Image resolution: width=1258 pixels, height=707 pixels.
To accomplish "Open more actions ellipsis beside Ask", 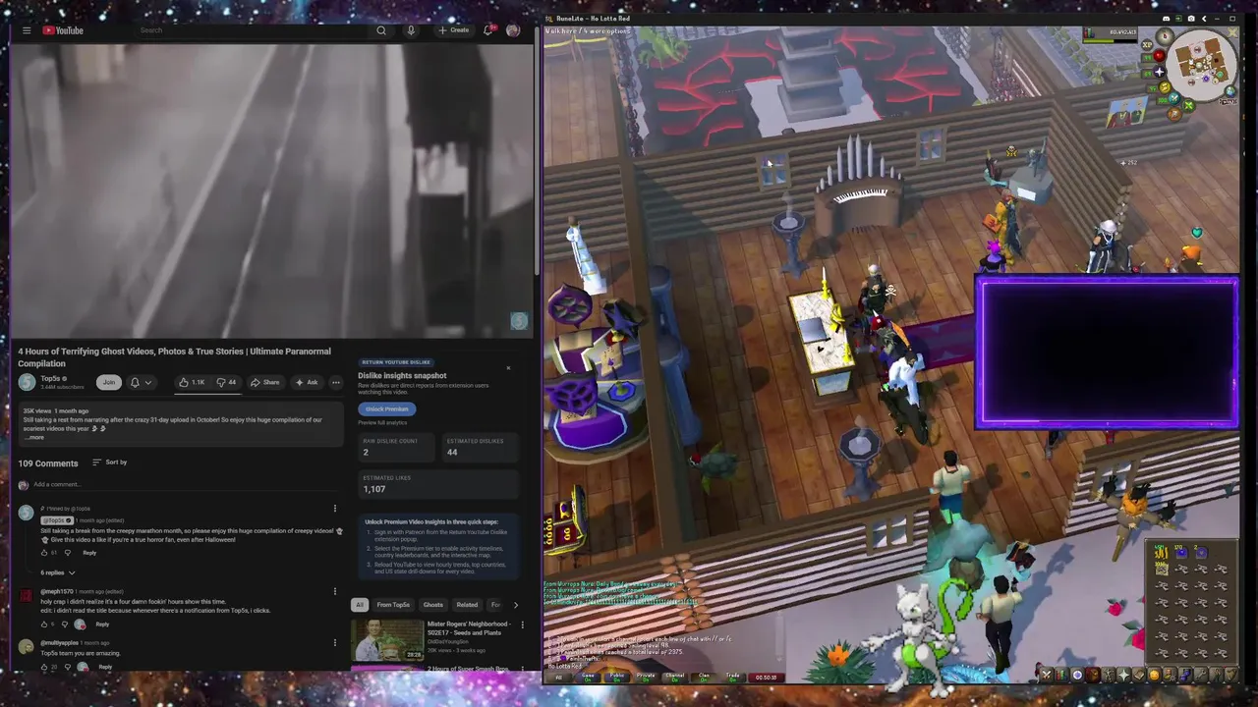I will click(x=336, y=382).
